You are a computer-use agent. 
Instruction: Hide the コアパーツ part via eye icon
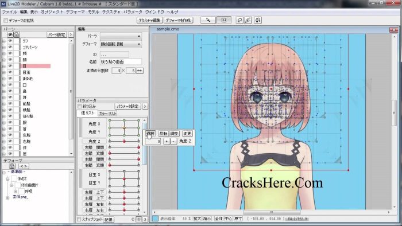[x=10, y=47]
